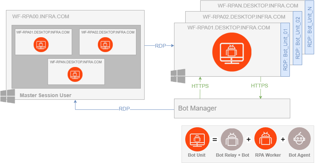Screen dimensions: 316x163
Task: Click the Bot Agent legend caption
Action: click(300, 155)
